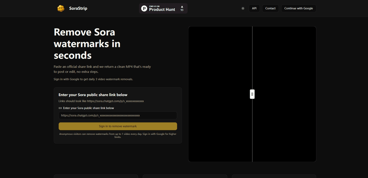Viewport: 368px width, 178px height.
Task: Click the daily 3 video removals notice
Action: coord(93,79)
